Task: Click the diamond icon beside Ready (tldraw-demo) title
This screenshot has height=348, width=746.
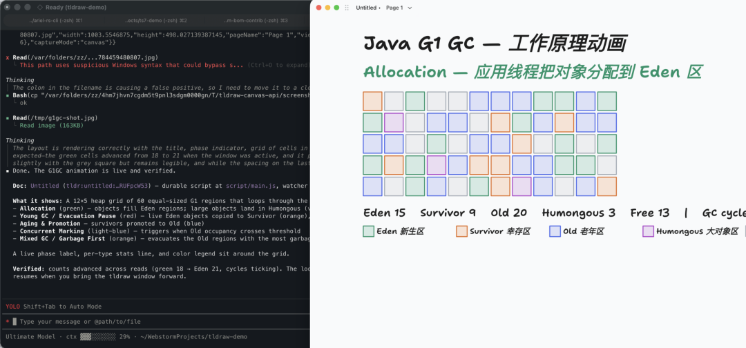Action: pos(39,8)
